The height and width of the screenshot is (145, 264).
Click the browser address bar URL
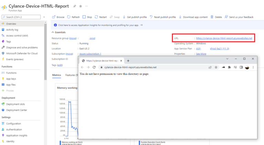130,67
